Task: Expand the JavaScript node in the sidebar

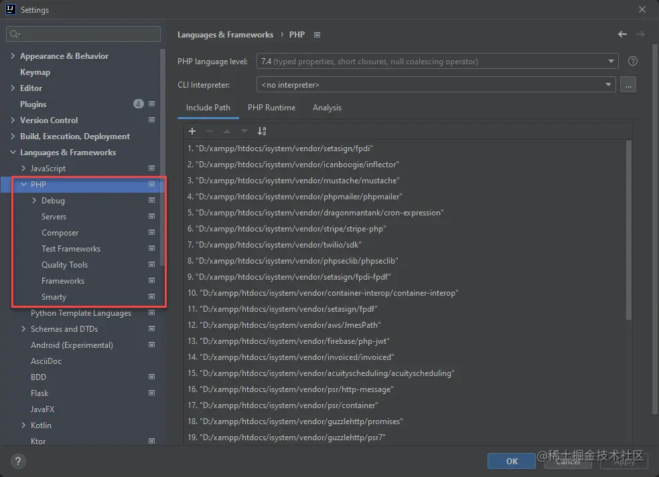Action: coord(23,168)
